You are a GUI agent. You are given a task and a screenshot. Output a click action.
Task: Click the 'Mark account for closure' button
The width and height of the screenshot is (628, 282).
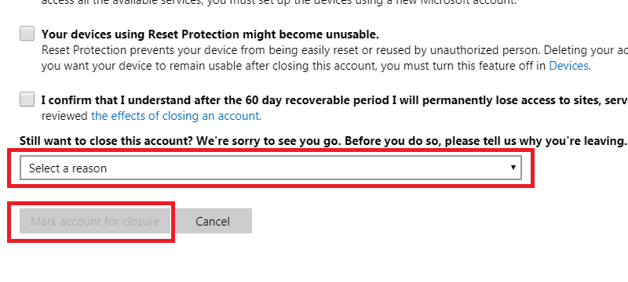pyautogui.click(x=95, y=221)
